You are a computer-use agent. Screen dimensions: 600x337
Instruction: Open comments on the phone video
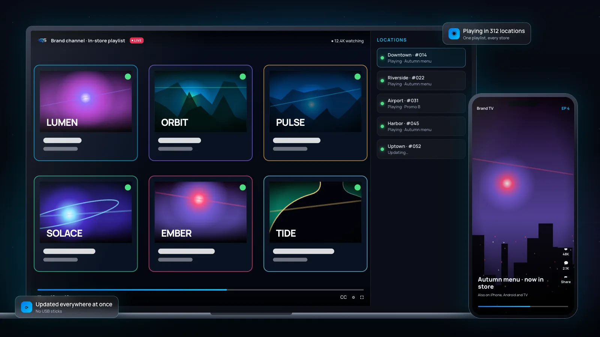pos(566,263)
